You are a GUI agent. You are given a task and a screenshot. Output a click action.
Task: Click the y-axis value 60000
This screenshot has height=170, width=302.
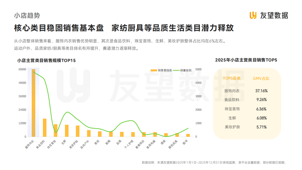(22, 69)
